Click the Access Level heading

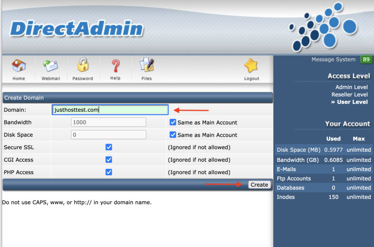(x=349, y=76)
